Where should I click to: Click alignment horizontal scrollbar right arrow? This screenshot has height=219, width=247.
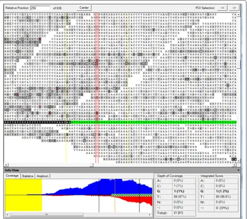click(234, 165)
